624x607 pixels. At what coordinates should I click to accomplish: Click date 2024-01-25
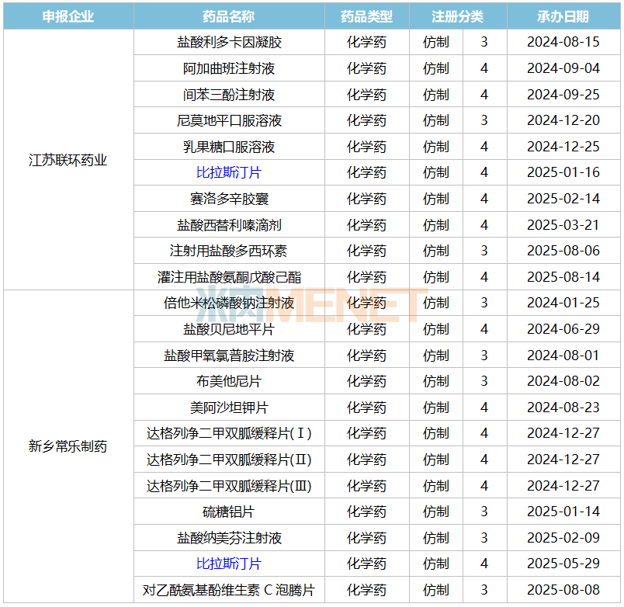(563, 303)
